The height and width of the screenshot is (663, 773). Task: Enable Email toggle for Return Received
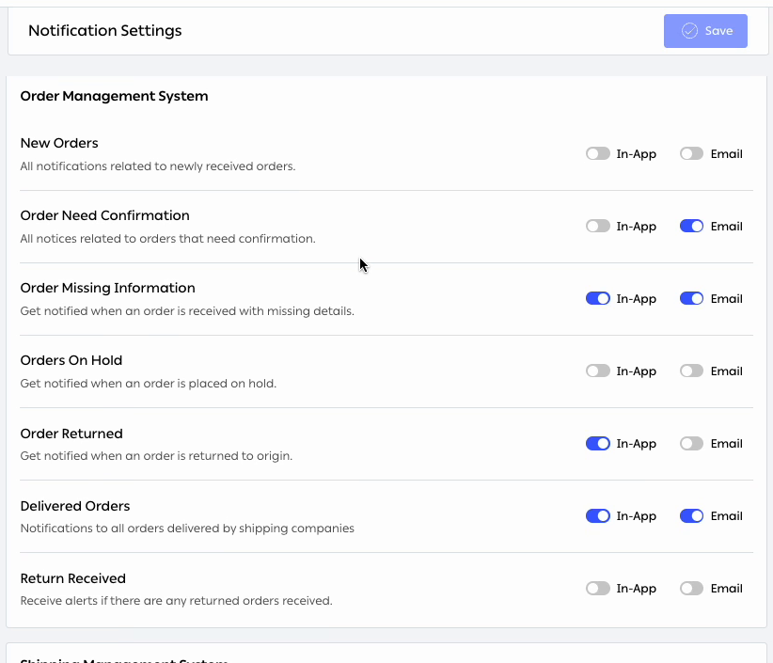point(692,589)
